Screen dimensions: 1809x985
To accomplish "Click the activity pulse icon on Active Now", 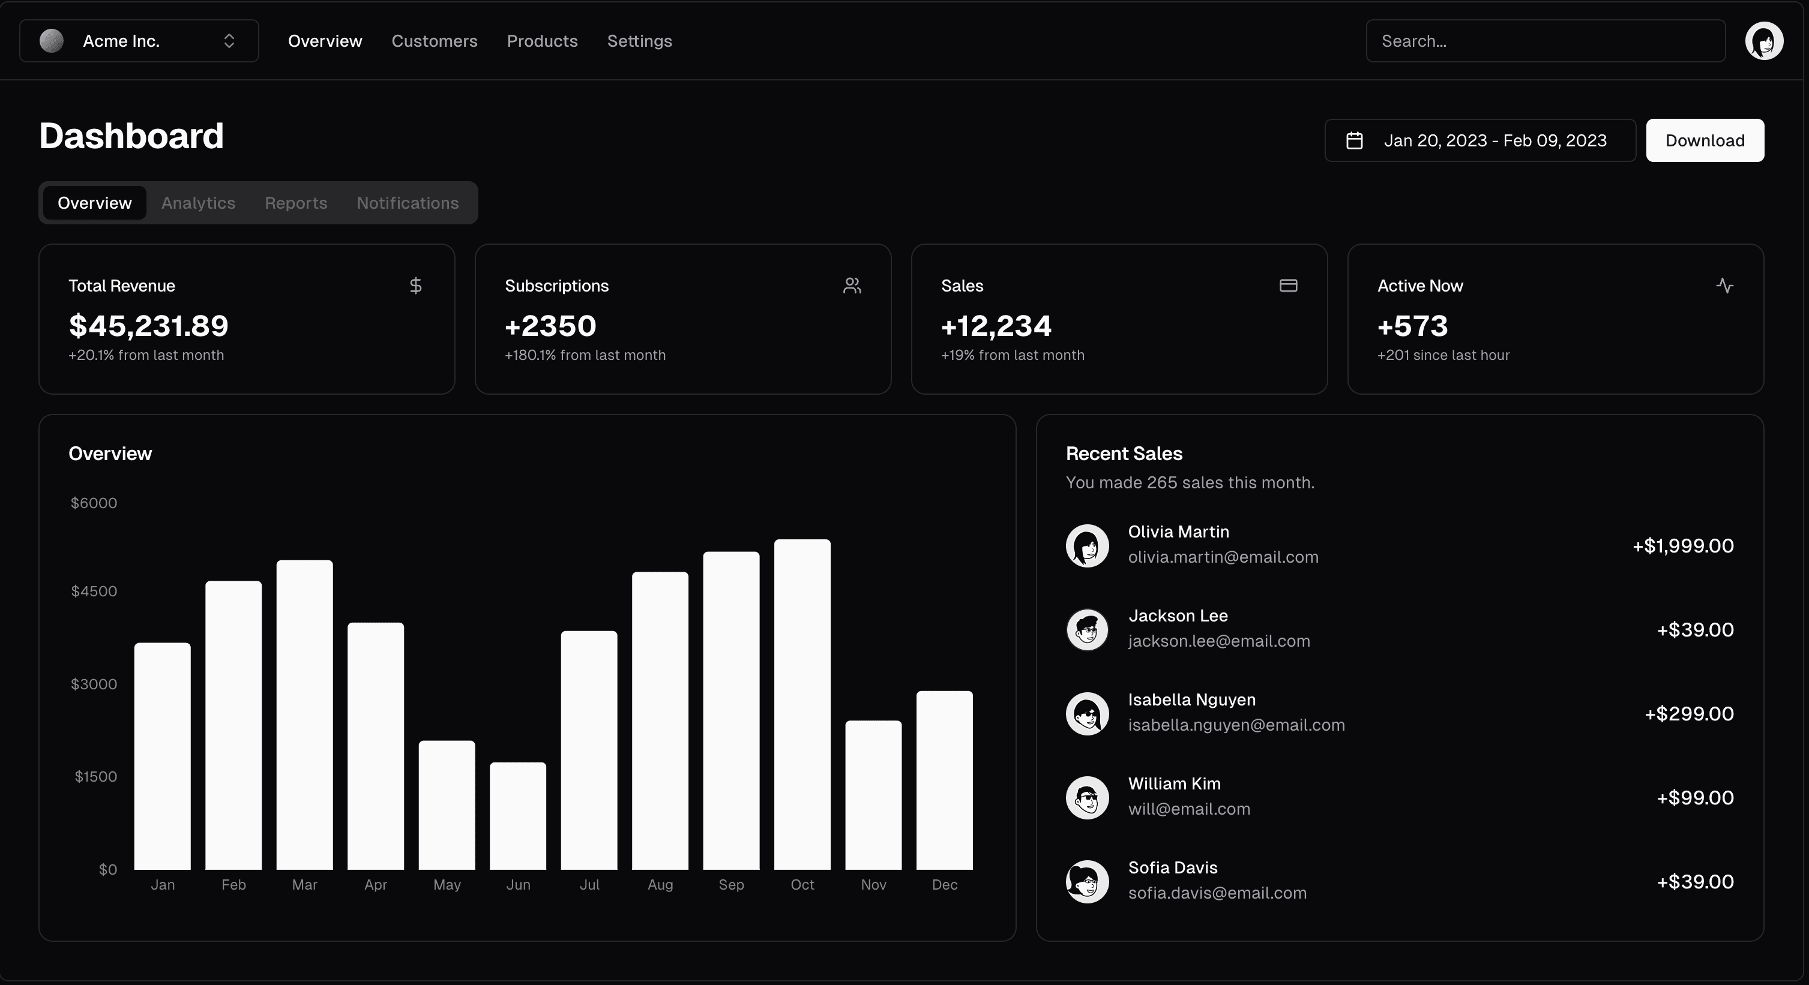I will point(1724,286).
